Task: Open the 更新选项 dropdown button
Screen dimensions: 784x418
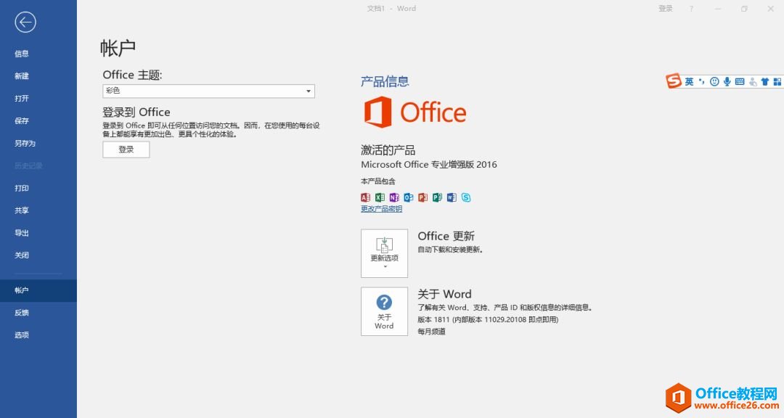Action: [385, 253]
